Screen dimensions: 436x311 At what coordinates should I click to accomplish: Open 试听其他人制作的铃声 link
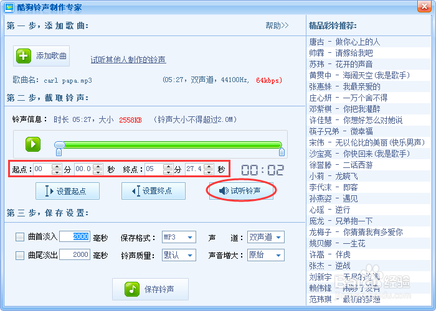coord(128,60)
